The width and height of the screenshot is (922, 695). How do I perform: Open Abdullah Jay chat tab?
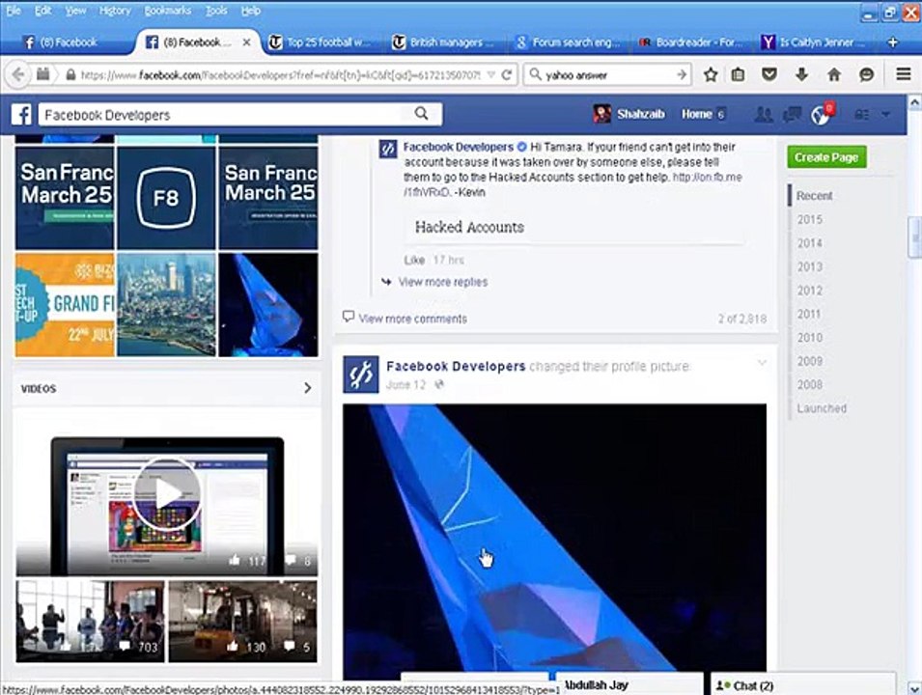coord(629,685)
